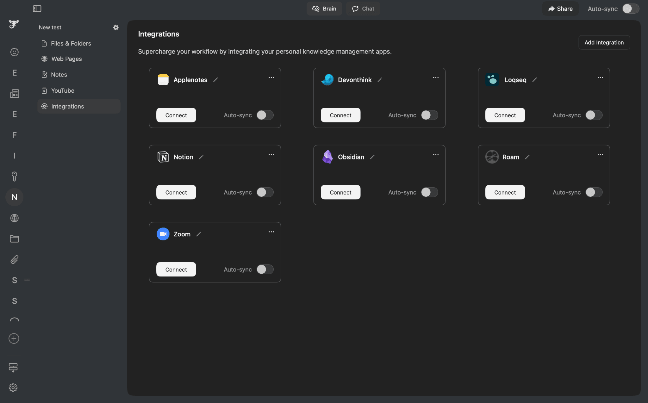Image resolution: width=648 pixels, height=403 pixels.
Task: Open the Notes section in the sidebar
Action: [x=59, y=74]
